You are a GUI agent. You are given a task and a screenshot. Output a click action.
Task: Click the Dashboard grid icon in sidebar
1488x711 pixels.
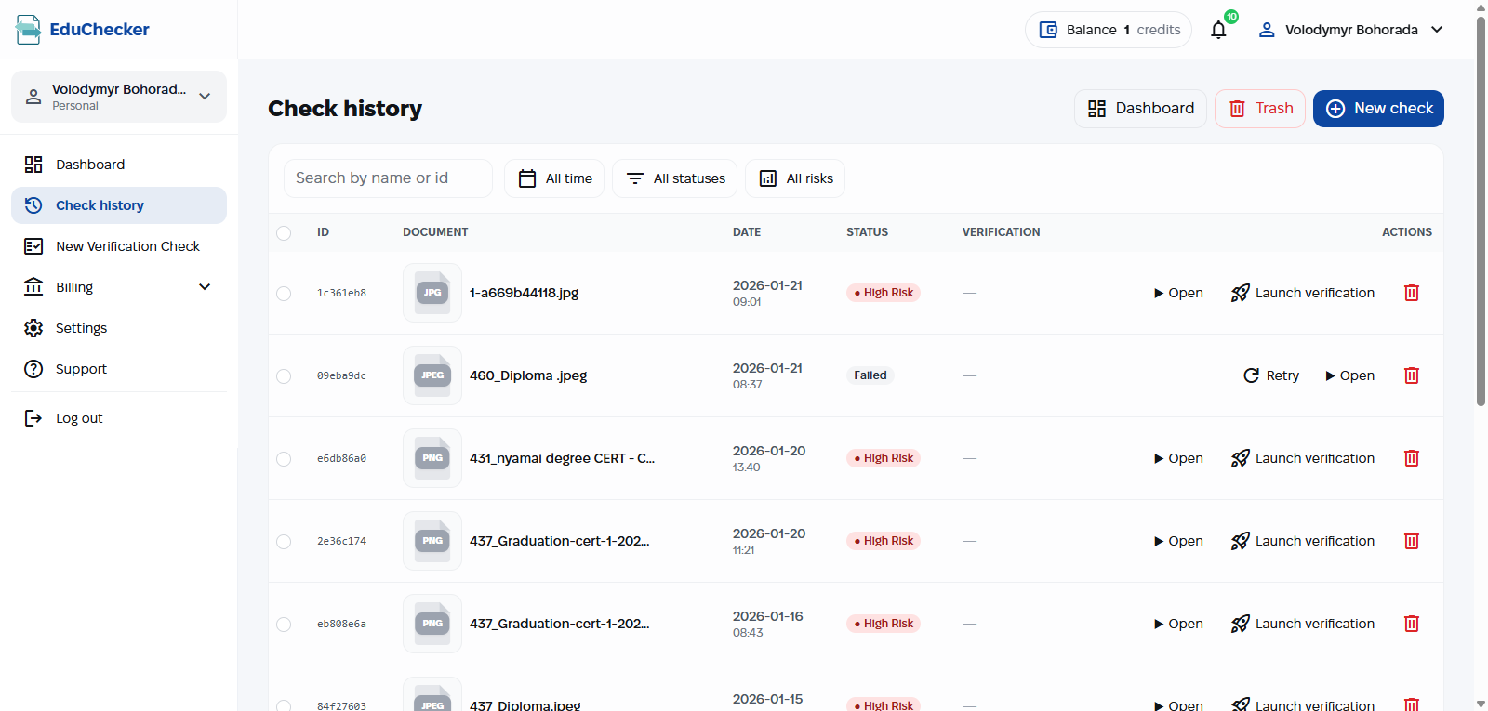click(x=33, y=165)
